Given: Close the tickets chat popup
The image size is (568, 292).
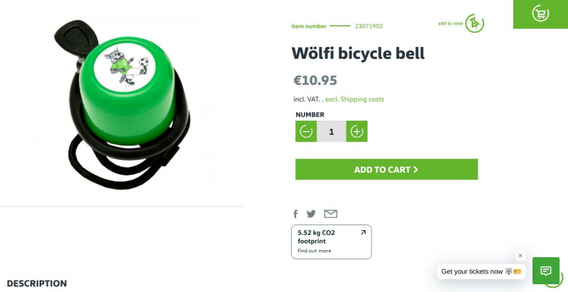Looking at the screenshot, I should (x=520, y=256).
